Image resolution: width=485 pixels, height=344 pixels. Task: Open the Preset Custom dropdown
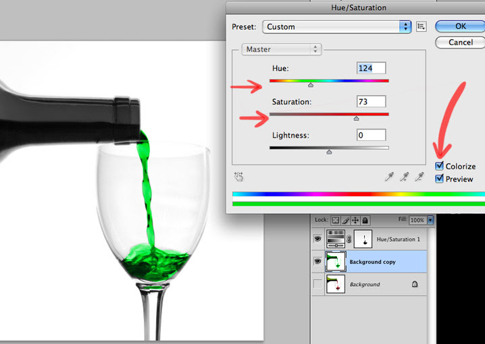(337, 27)
